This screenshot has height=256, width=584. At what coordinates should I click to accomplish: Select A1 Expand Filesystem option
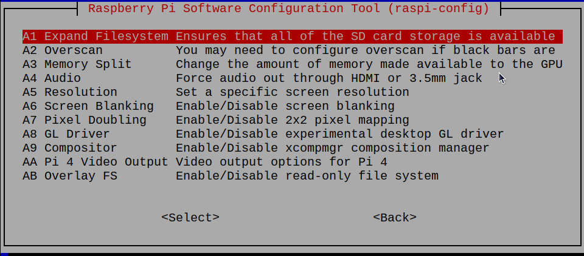pyautogui.click(x=97, y=36)
